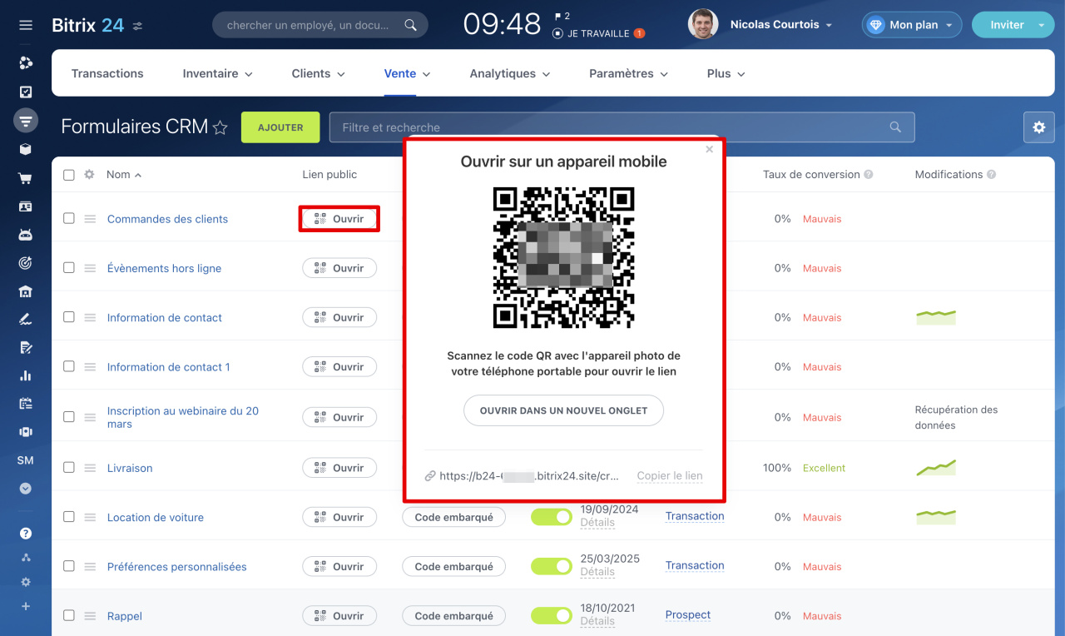Viewport: 1065px width, 636px height.
Task: Close the mobile QR popup
Action: point(710,150)
